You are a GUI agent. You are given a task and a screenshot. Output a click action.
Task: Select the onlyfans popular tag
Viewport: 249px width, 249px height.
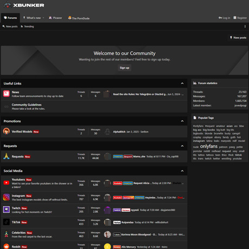(x=209, y=146)
